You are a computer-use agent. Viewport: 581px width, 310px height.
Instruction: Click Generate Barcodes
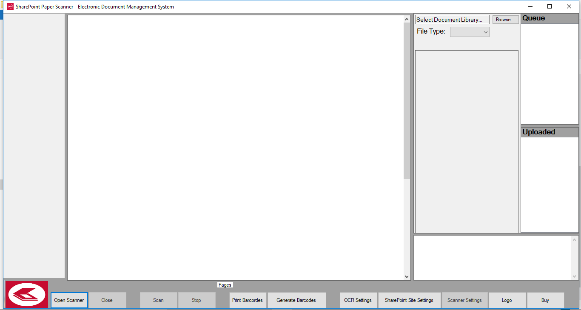click(296, 300)
